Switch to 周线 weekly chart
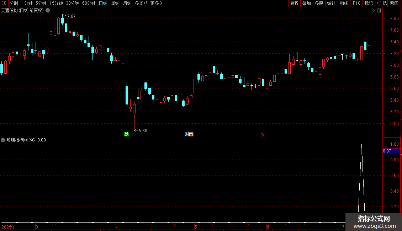Viewport: 402px width, 231px height. click(115, 3)
